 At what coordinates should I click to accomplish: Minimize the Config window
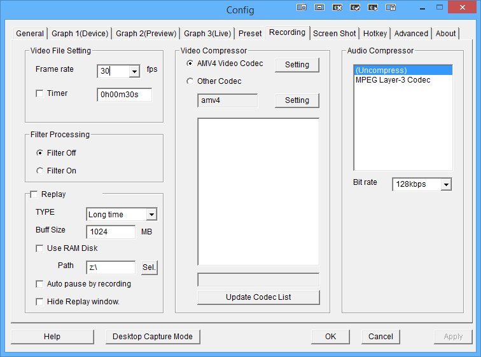tap(422, 8)
